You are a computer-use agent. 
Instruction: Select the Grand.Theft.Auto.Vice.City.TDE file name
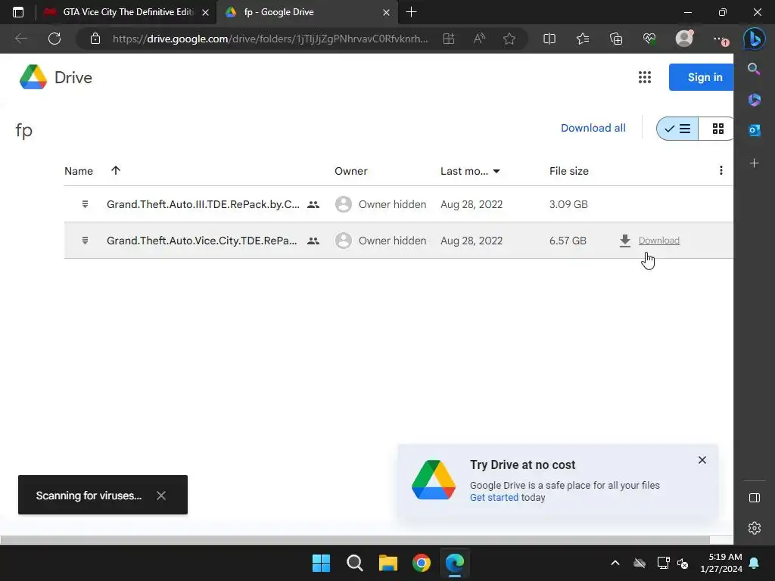click(x=201, y=241)
